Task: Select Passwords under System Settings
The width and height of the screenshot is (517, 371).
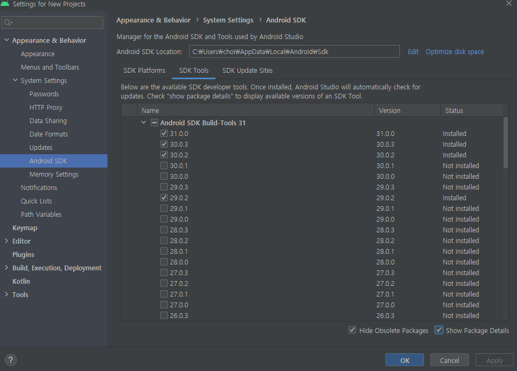Action: [x=44, y=94]
